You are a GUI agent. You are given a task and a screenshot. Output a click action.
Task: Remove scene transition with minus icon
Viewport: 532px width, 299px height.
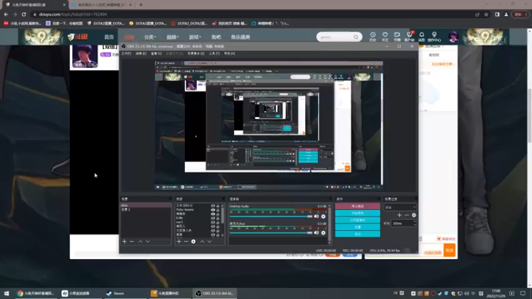point(406,215)
